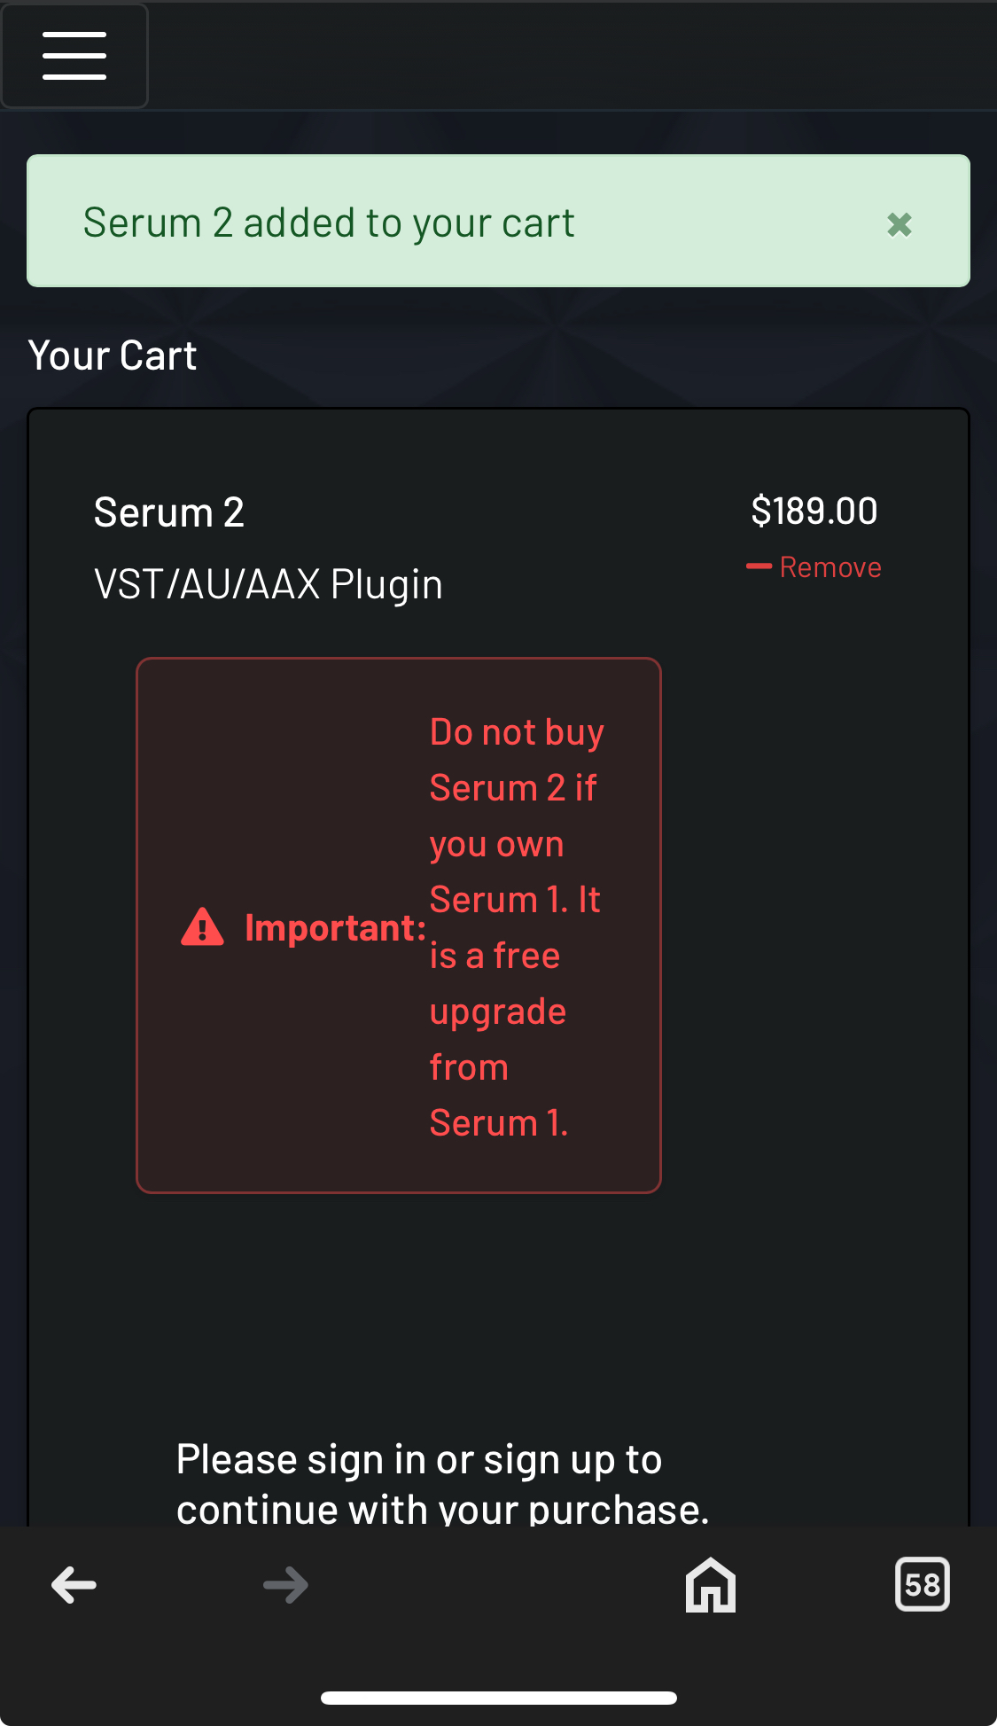997x1726 pixels.
Task: Open the 58 tabs switcher
Action: point(923,1584)
